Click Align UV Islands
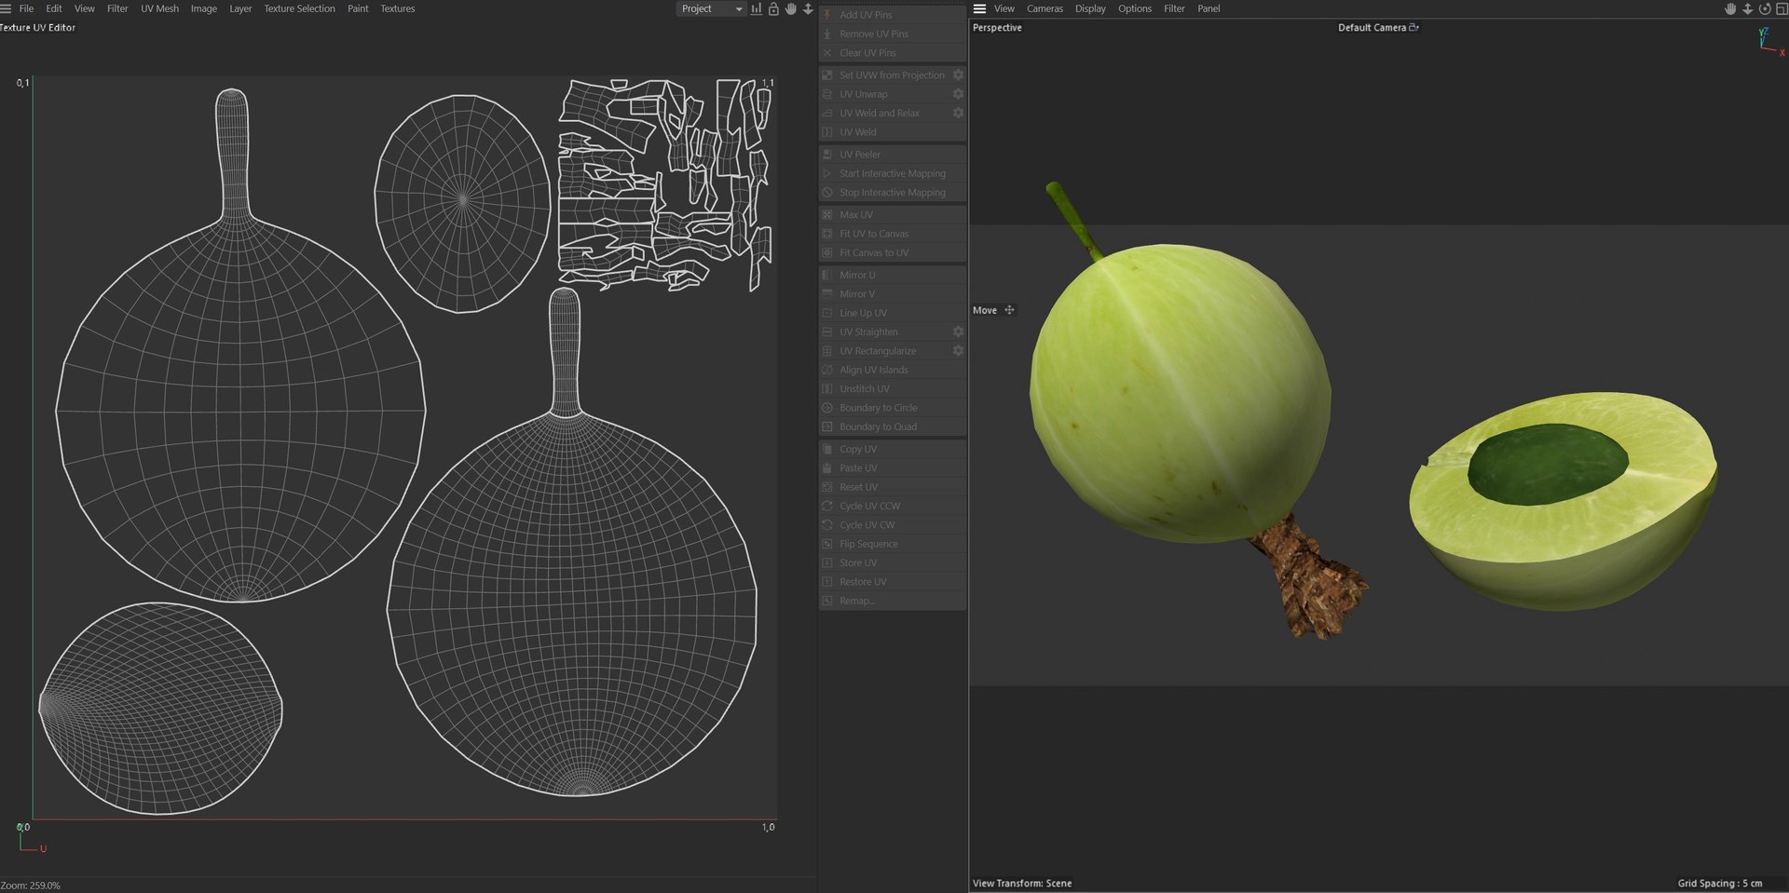 point(893,370)
